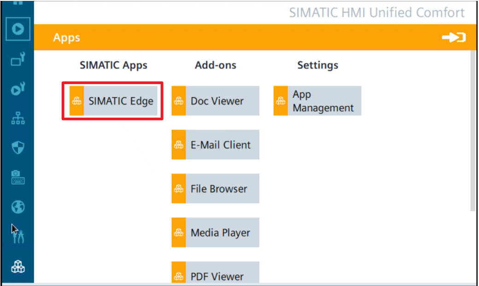Screen dimensions: 479x286
Task: Open the security shield icon in sidebar
Action: point(18,148)
